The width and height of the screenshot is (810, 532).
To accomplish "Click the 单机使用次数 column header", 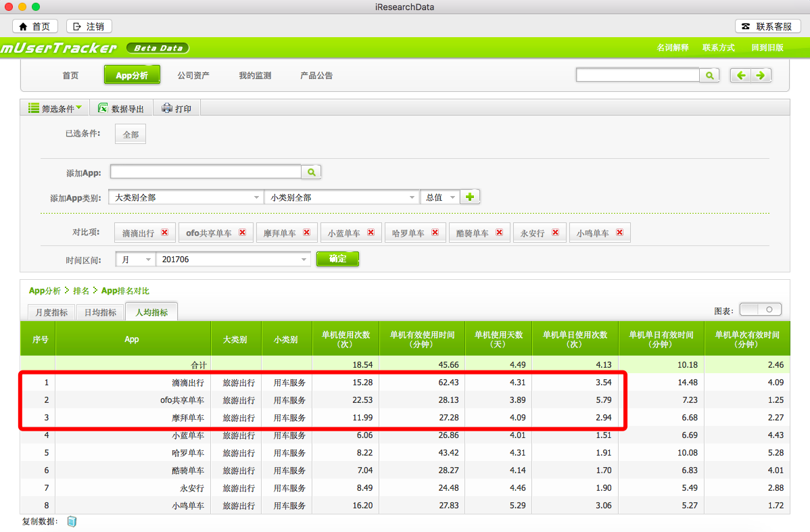I will tap(346, 339).
